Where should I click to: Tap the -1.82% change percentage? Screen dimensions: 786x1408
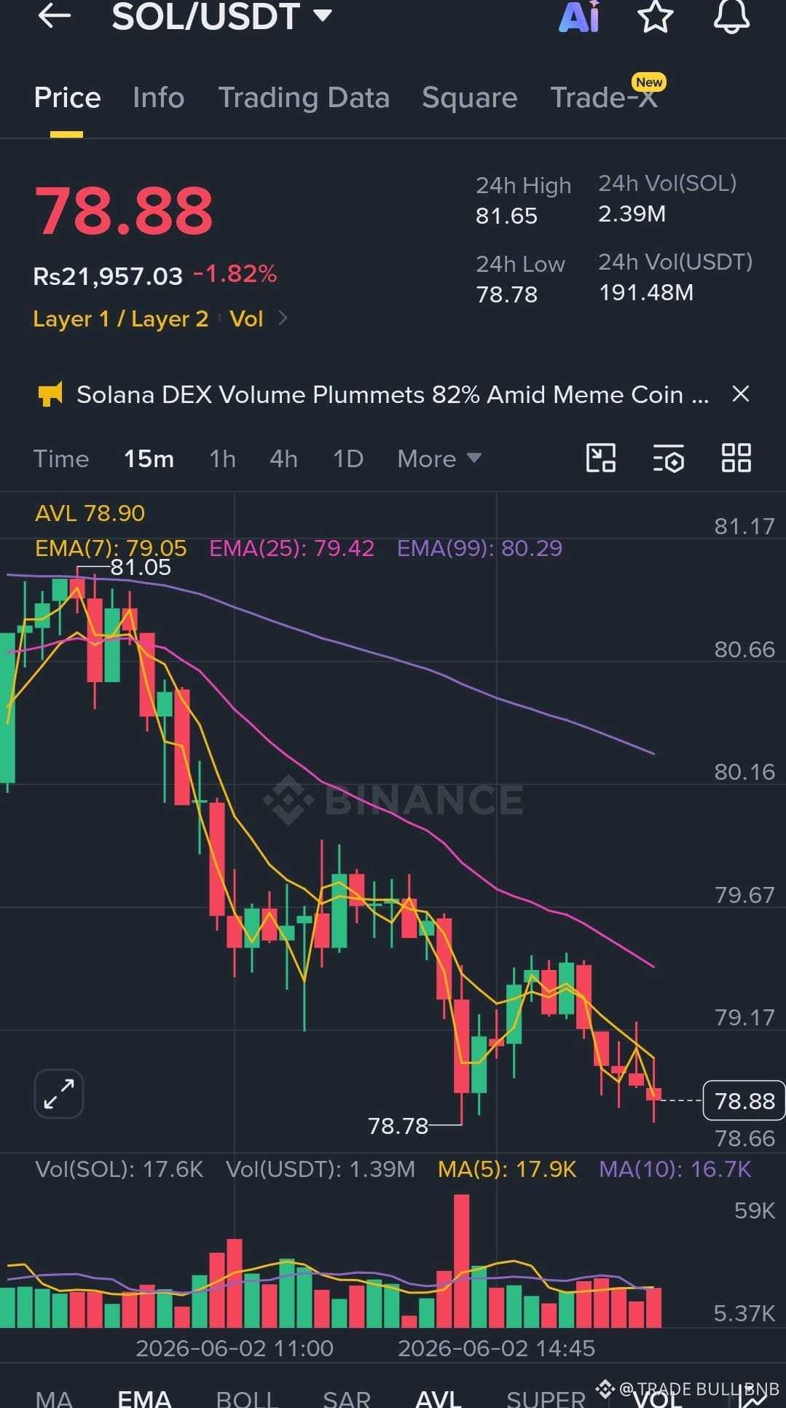(235, 274)
